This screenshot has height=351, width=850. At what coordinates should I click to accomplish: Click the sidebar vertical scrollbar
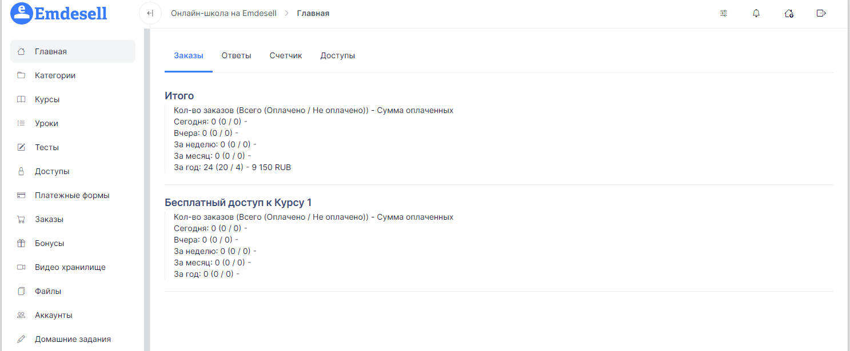pos(147,188)
